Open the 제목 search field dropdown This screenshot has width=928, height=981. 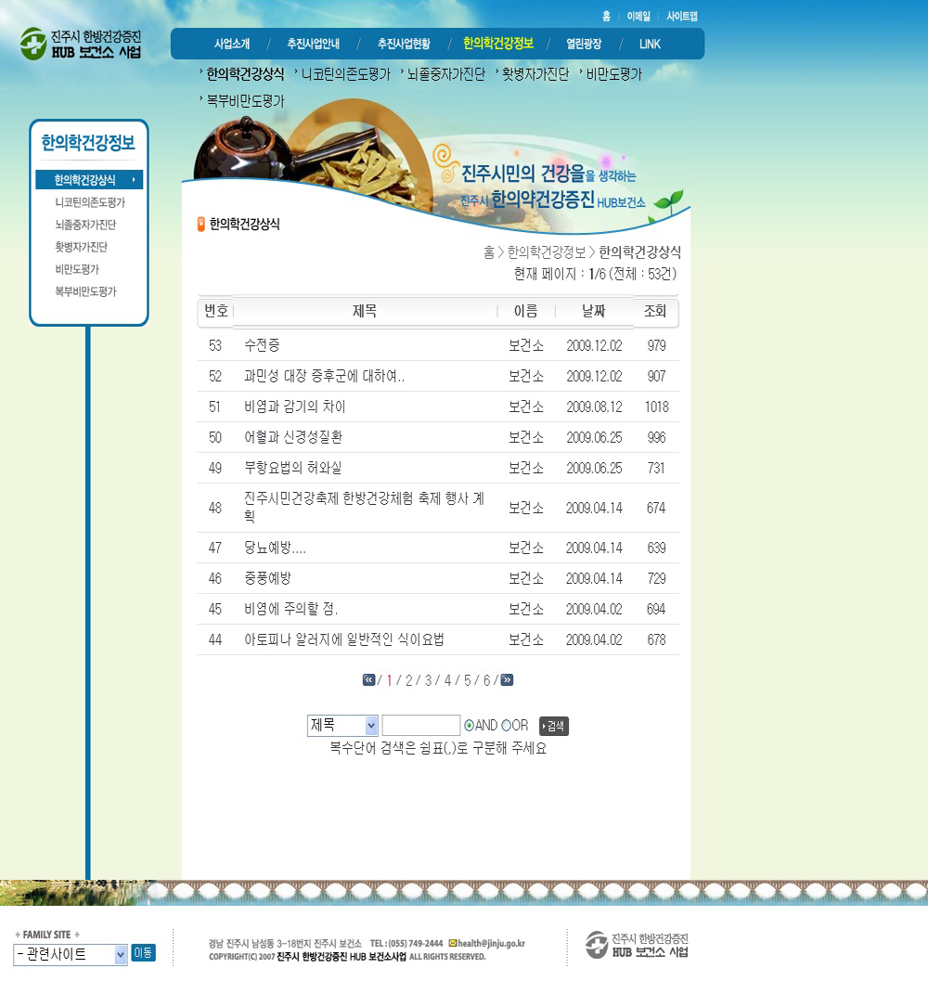(x=342, y=726)
